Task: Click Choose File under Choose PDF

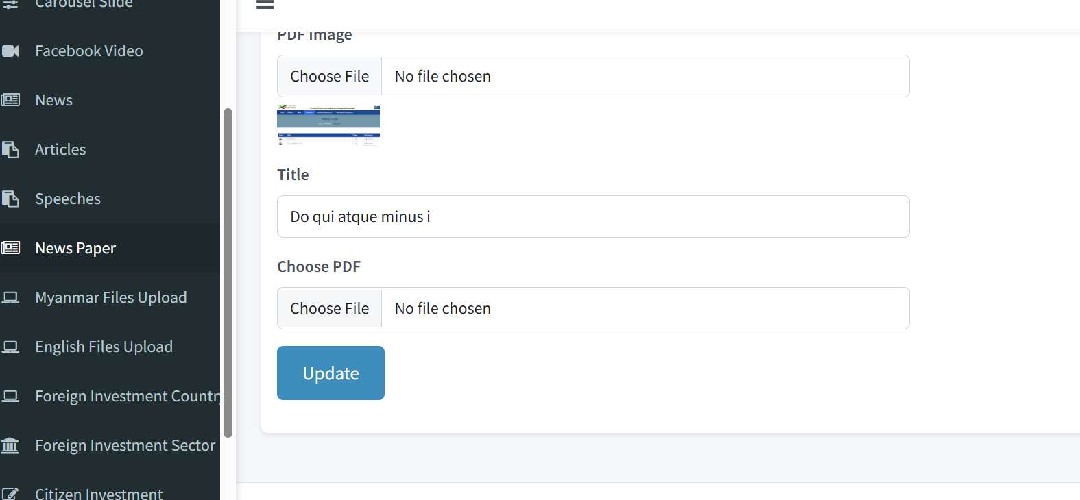Action: coord(330,308)
